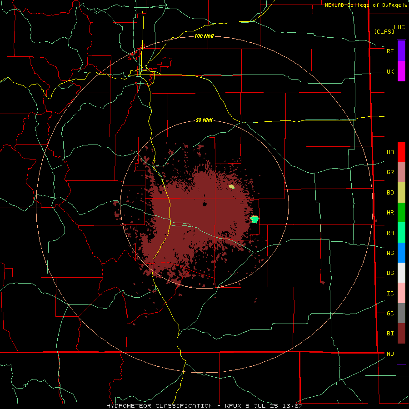Click the yellow big-drops echo northeast of radar
The image size is (409, 409).
pos(231,186)
